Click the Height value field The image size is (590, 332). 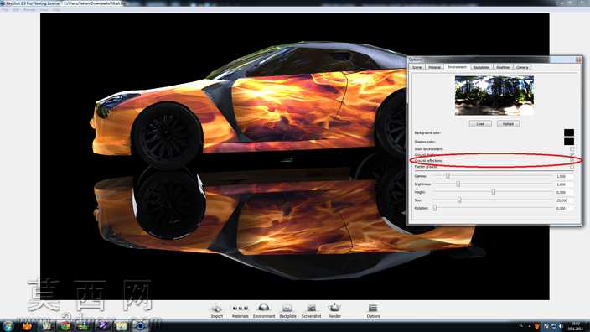tap(564, 192)
